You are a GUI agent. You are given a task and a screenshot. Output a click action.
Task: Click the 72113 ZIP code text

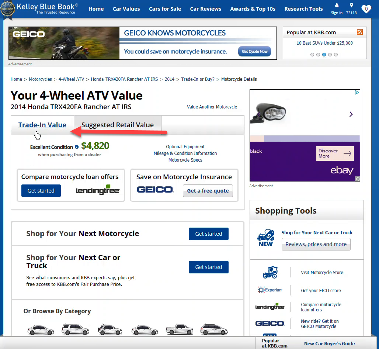351,13
